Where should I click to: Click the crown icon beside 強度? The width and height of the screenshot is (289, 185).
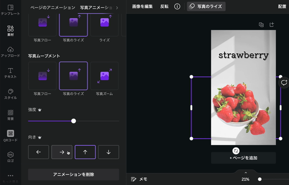click(40, 110)
